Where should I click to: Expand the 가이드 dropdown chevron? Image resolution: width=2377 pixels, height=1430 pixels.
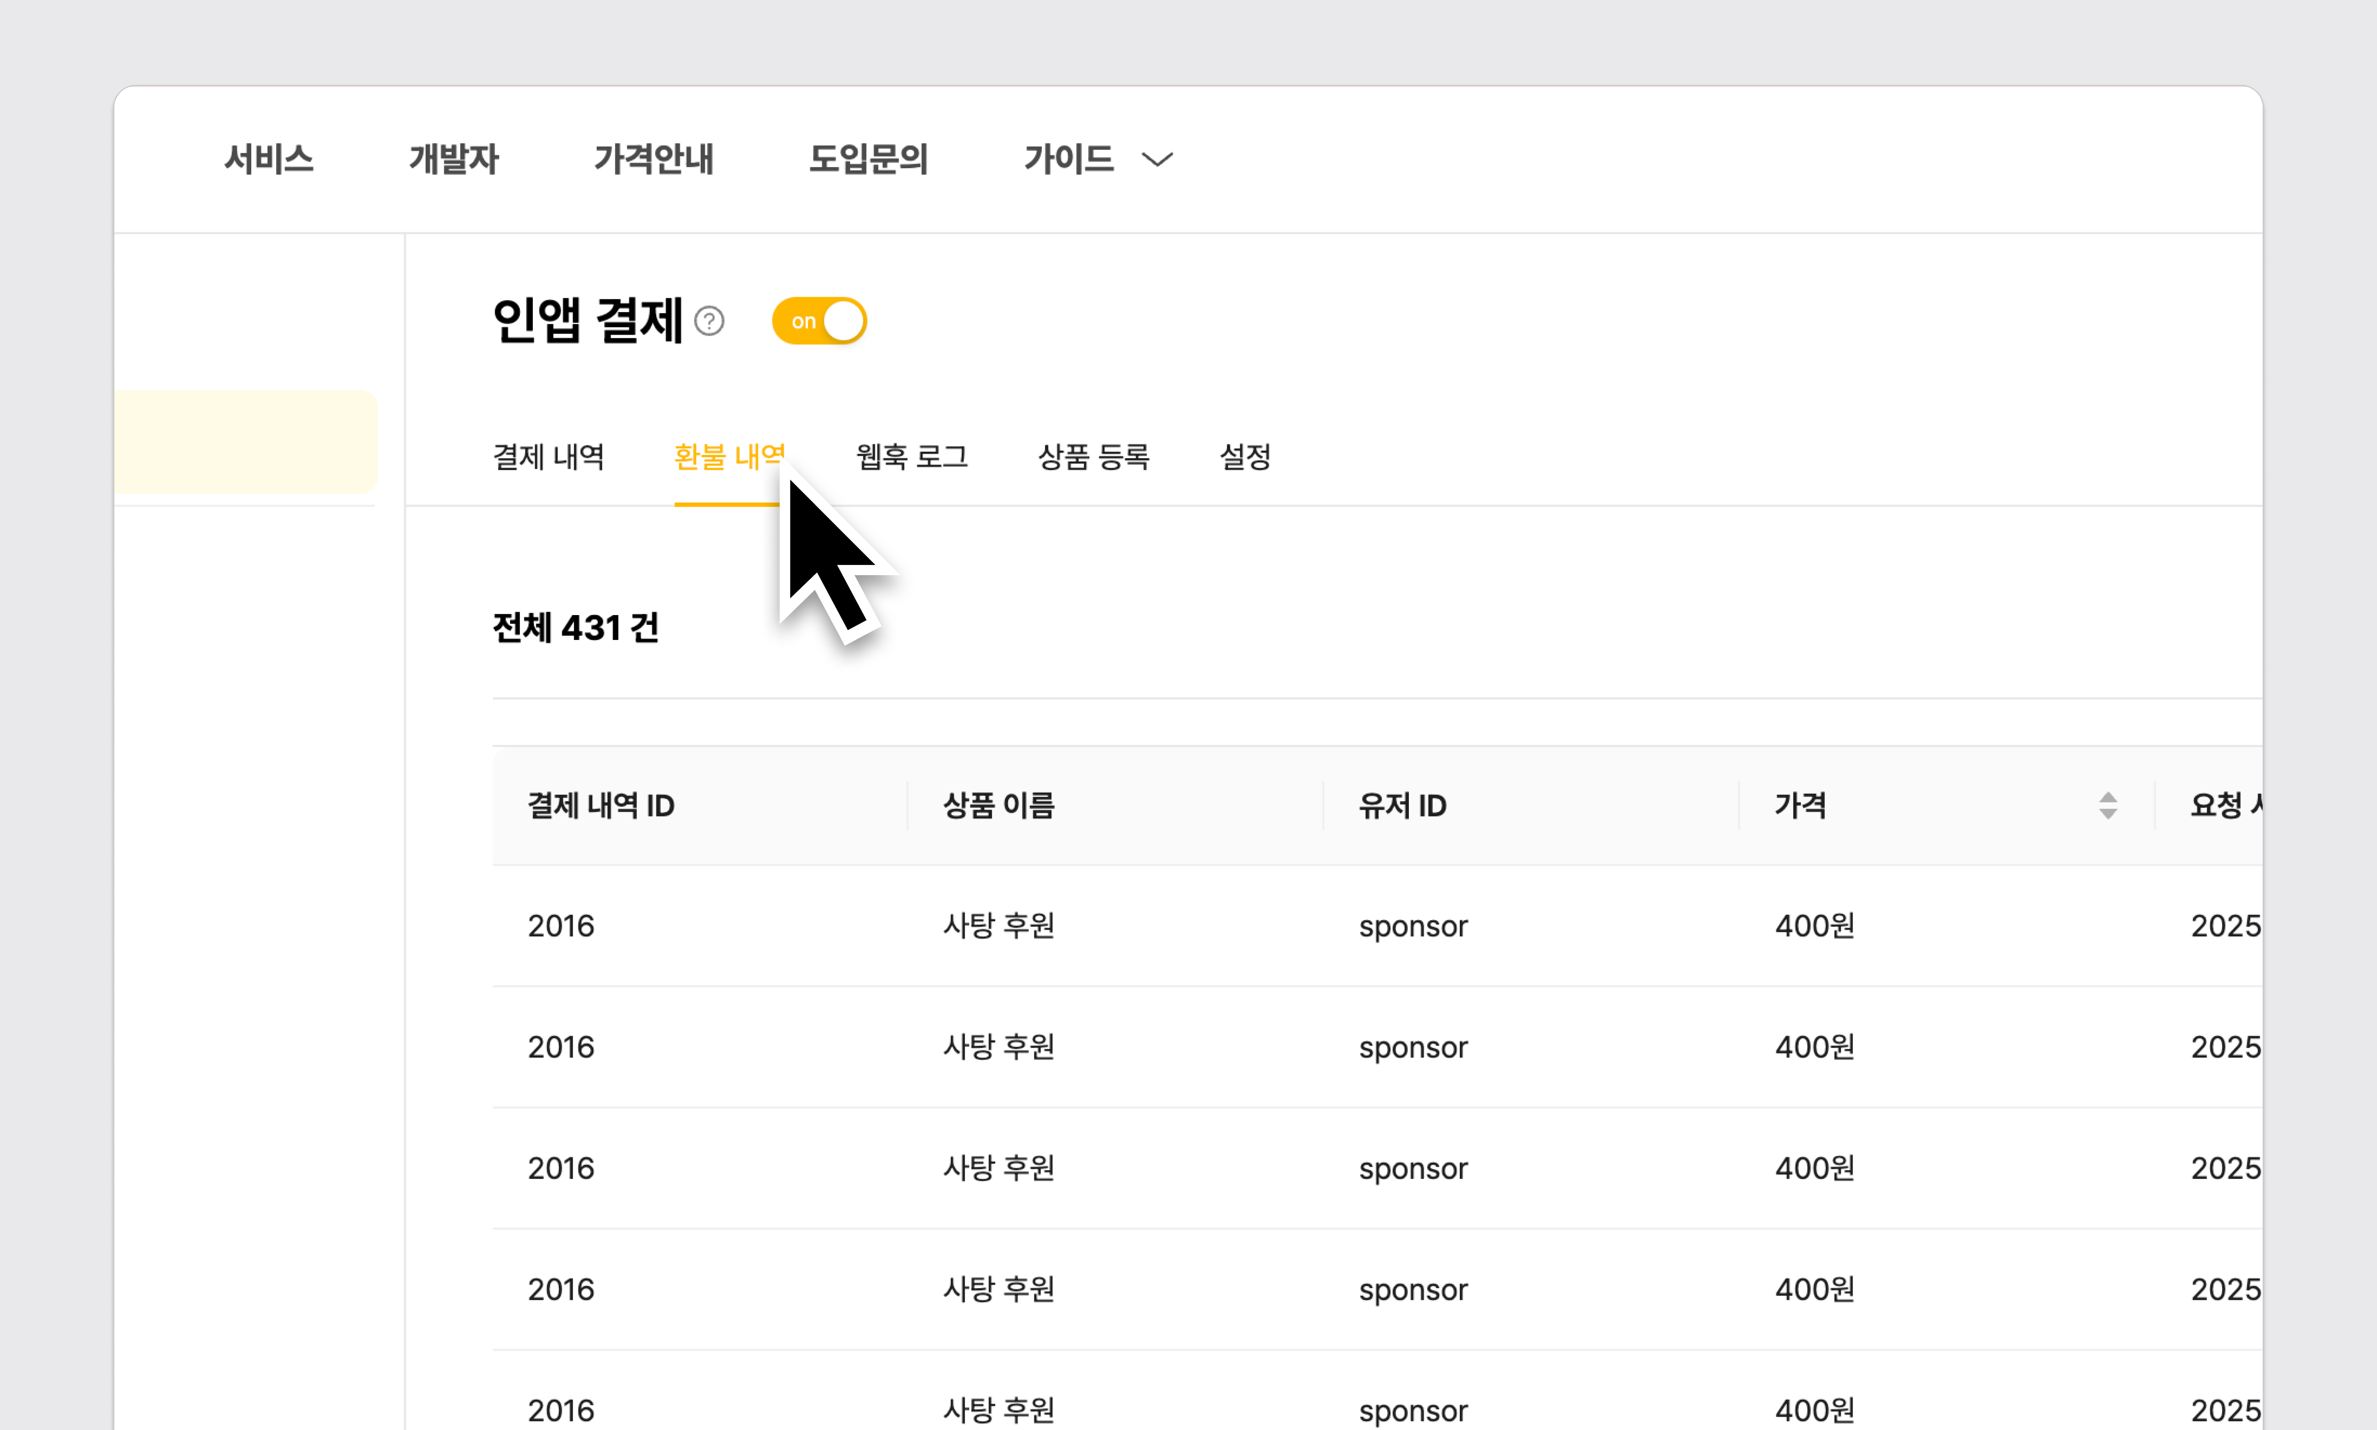1157,159
